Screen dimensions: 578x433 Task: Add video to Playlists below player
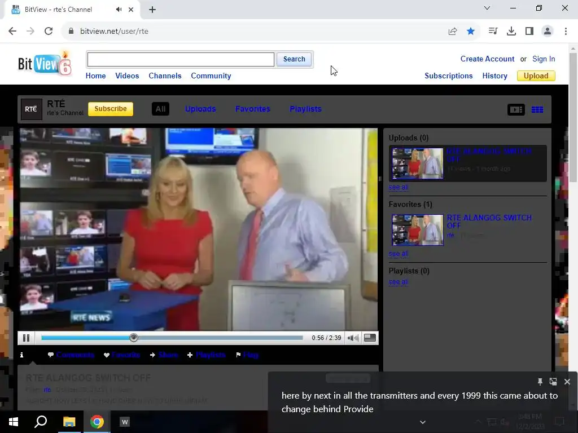click(x=207, y=355)
